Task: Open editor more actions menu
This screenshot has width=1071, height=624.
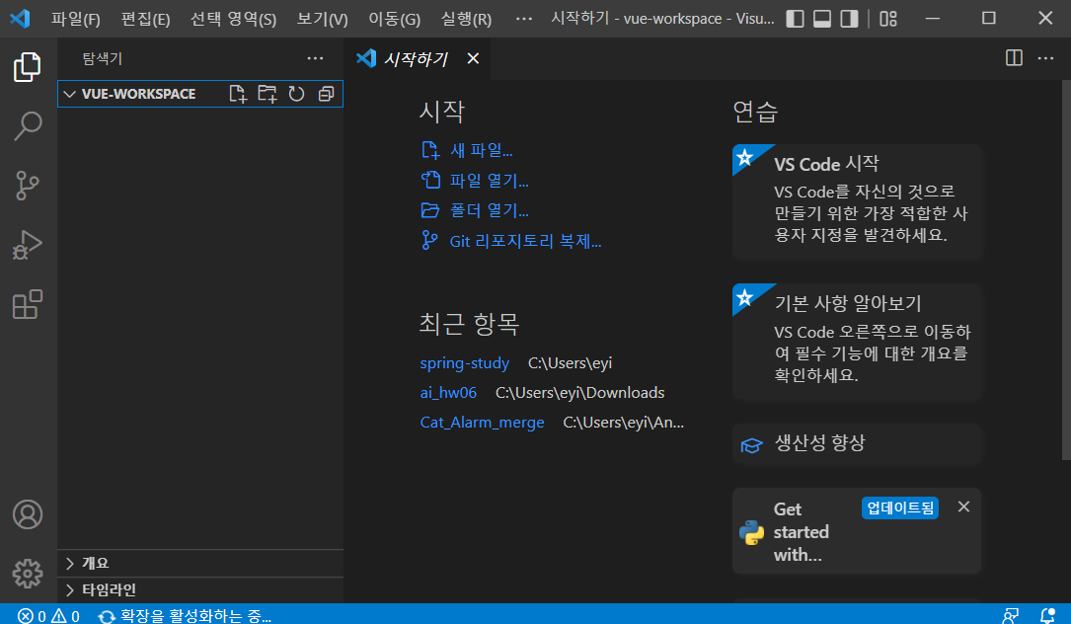Action: pyautogui.click(x=1045, y=58)
